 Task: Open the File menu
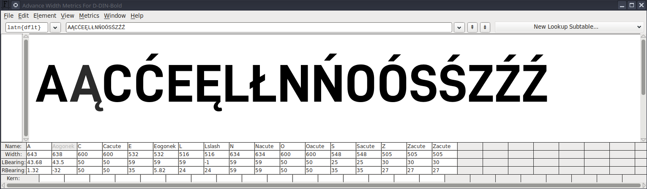click(x=8, y=16)
